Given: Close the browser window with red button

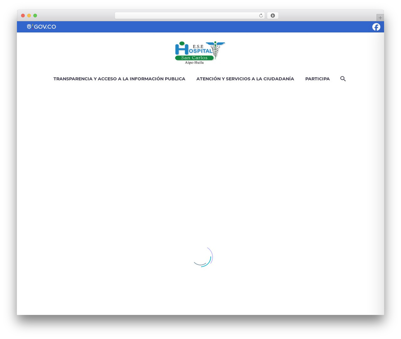Looking at the screenshot, I should (23, 16).
